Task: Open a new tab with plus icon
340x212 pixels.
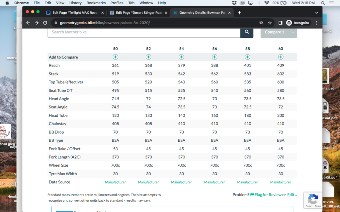Action: [x=240, y=13]
